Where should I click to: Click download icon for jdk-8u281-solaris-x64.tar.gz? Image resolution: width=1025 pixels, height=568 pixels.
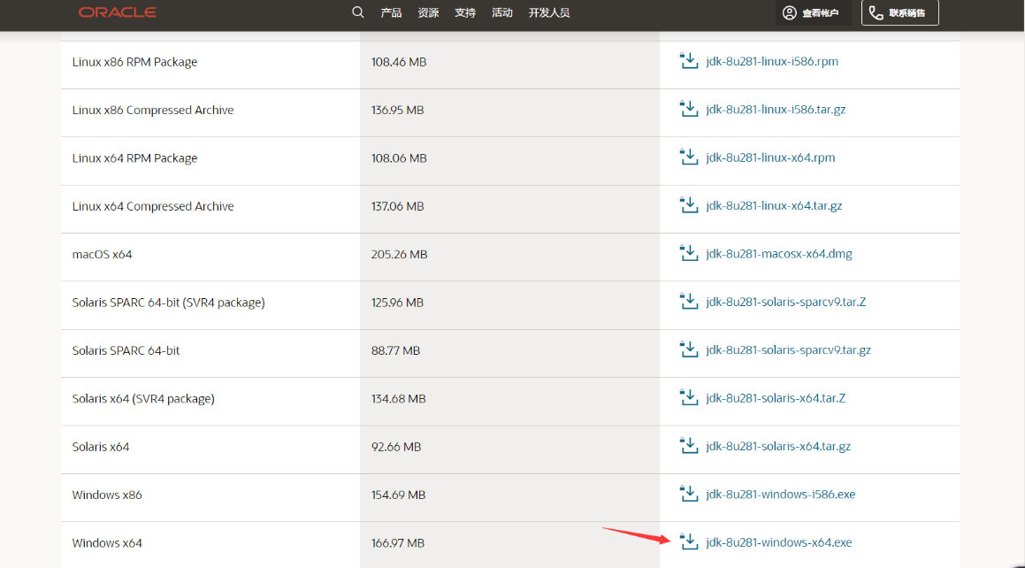click(x=689, y=446)
